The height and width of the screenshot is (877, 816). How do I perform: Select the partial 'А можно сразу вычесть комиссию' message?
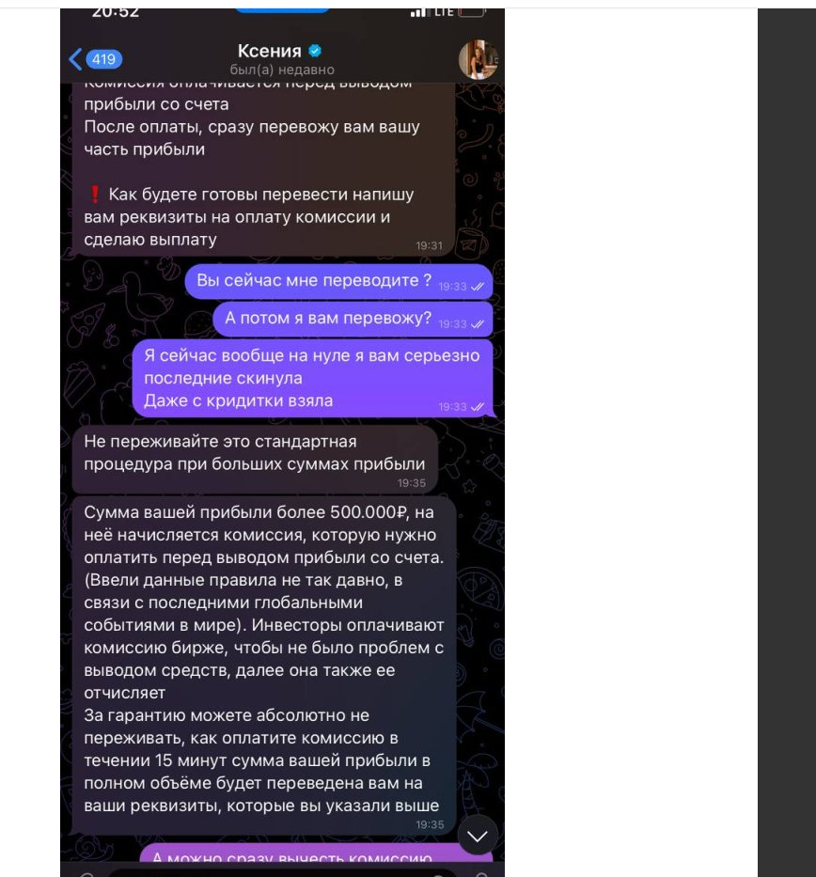click(x=316, y=853)
